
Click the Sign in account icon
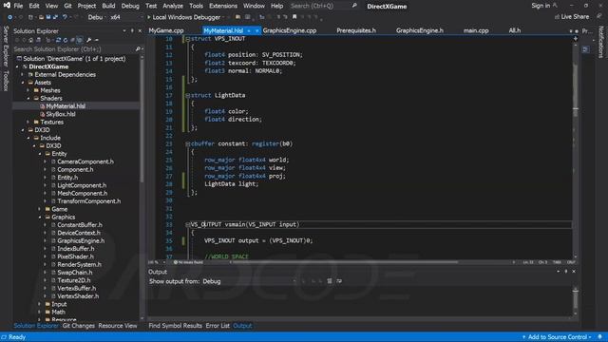(x=555, y=6)
